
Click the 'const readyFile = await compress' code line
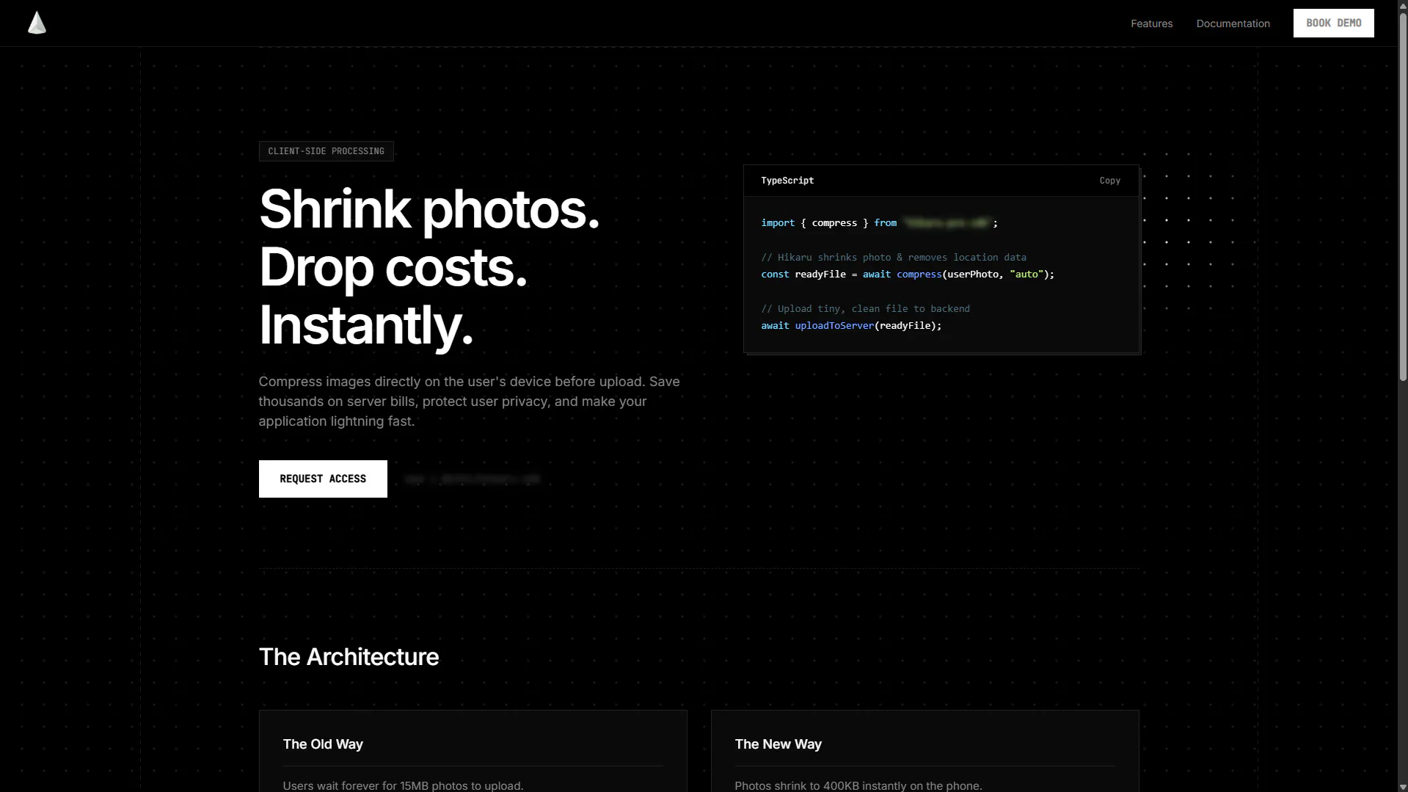[x=907, y=275]
